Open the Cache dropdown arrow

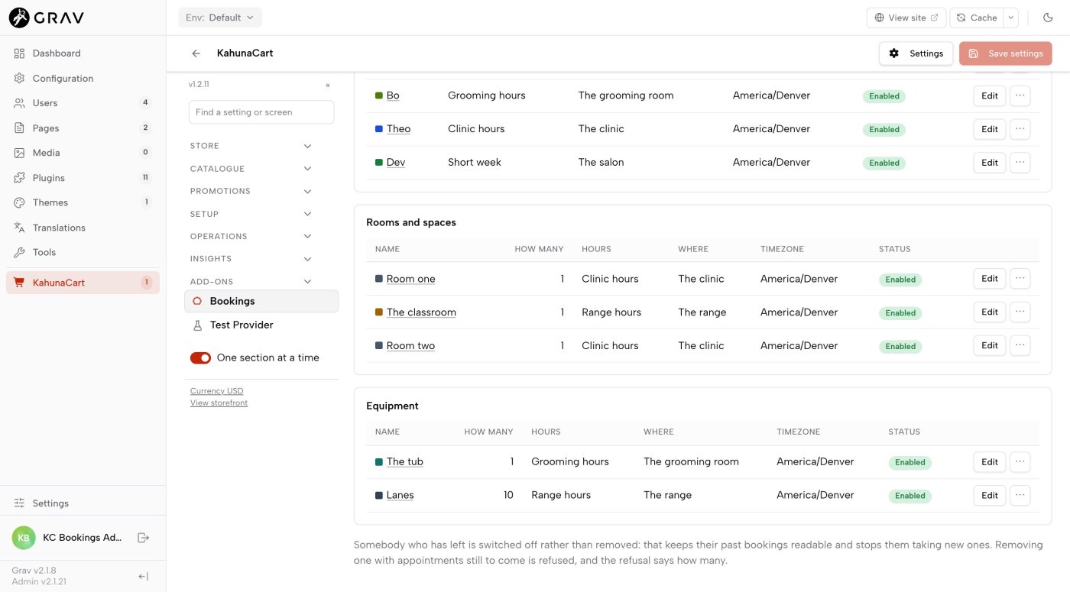1011,18
